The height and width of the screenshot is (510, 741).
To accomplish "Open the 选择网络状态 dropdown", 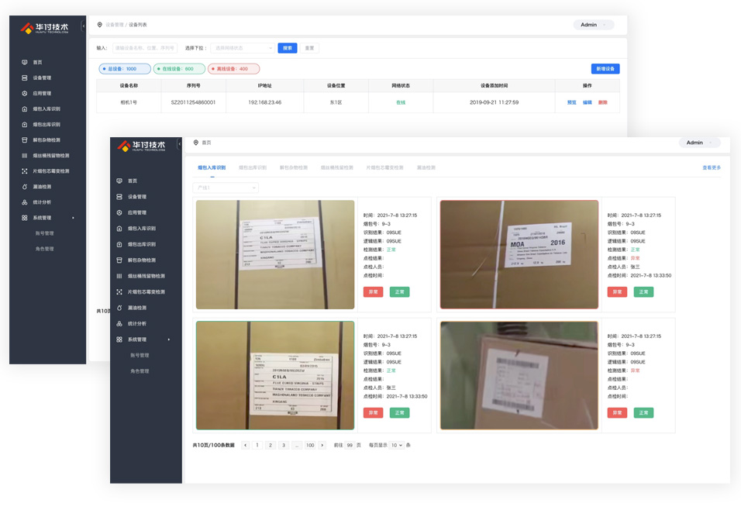I will coord(243,48).
